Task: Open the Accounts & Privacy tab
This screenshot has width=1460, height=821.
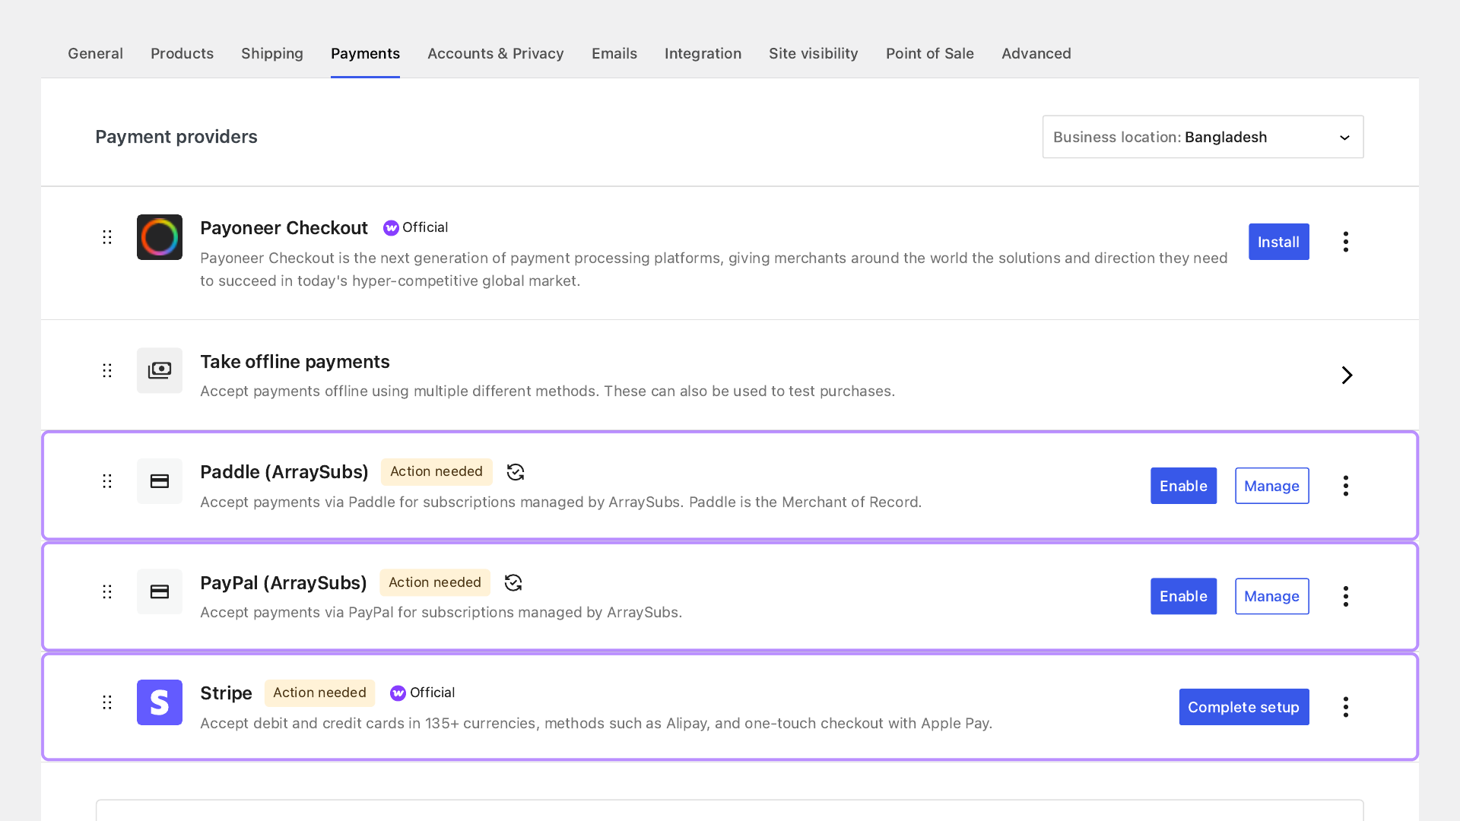Action: [496, 53]
